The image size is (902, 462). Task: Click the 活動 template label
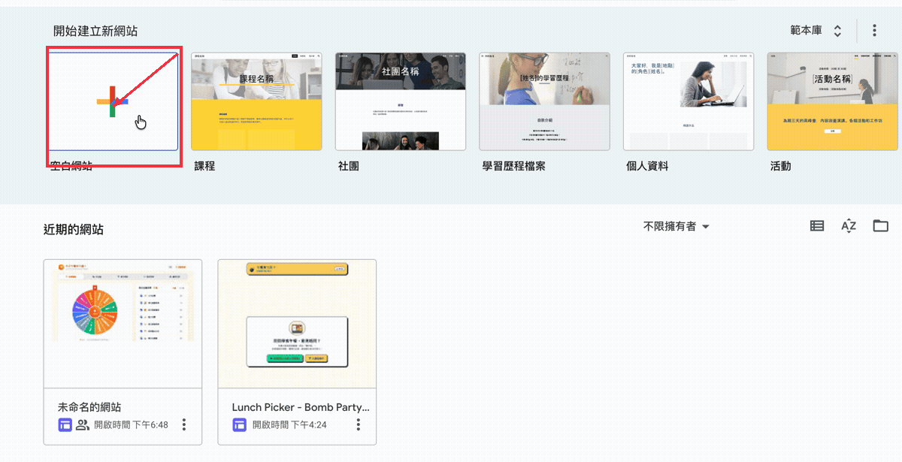[780, 166]
